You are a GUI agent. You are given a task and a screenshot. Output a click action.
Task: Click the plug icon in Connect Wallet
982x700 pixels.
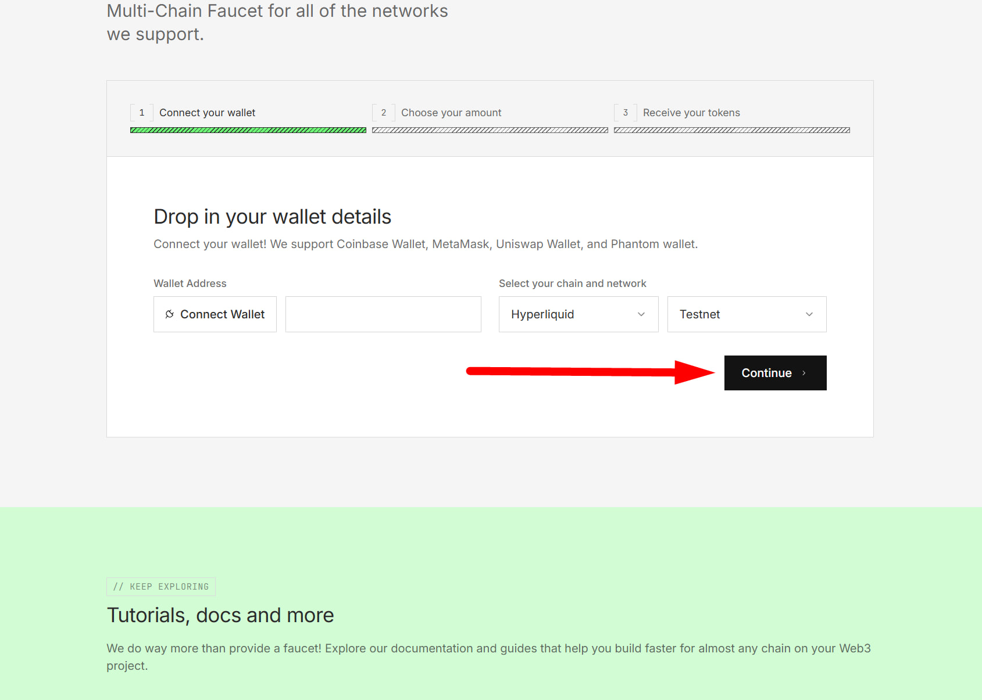click(170, 314)
